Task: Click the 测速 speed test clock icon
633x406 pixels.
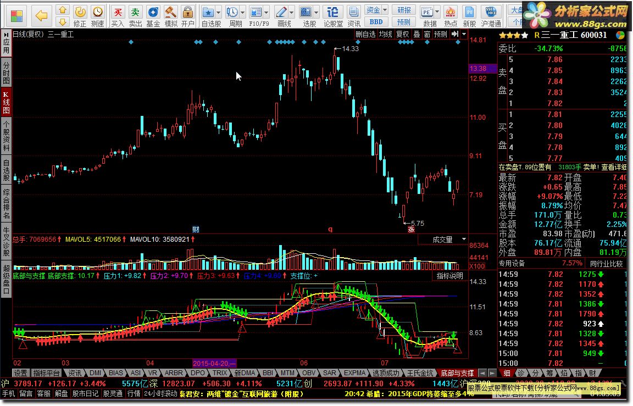Action: 97,16
